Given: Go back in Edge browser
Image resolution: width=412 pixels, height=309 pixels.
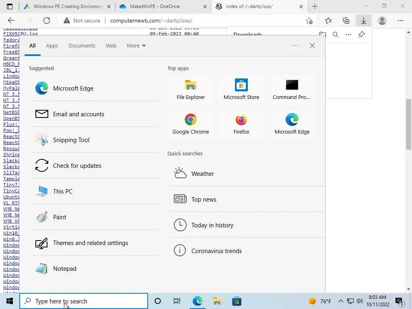Looking at the screenshot, I should pyautogui.click(x=11, y=21).
